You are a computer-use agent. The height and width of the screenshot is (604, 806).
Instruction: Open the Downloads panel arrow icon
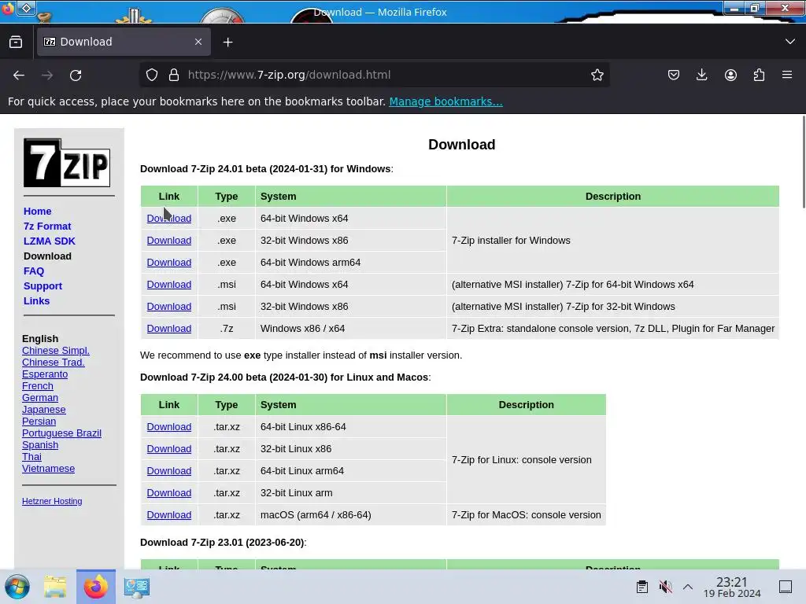tap(701, 75)
